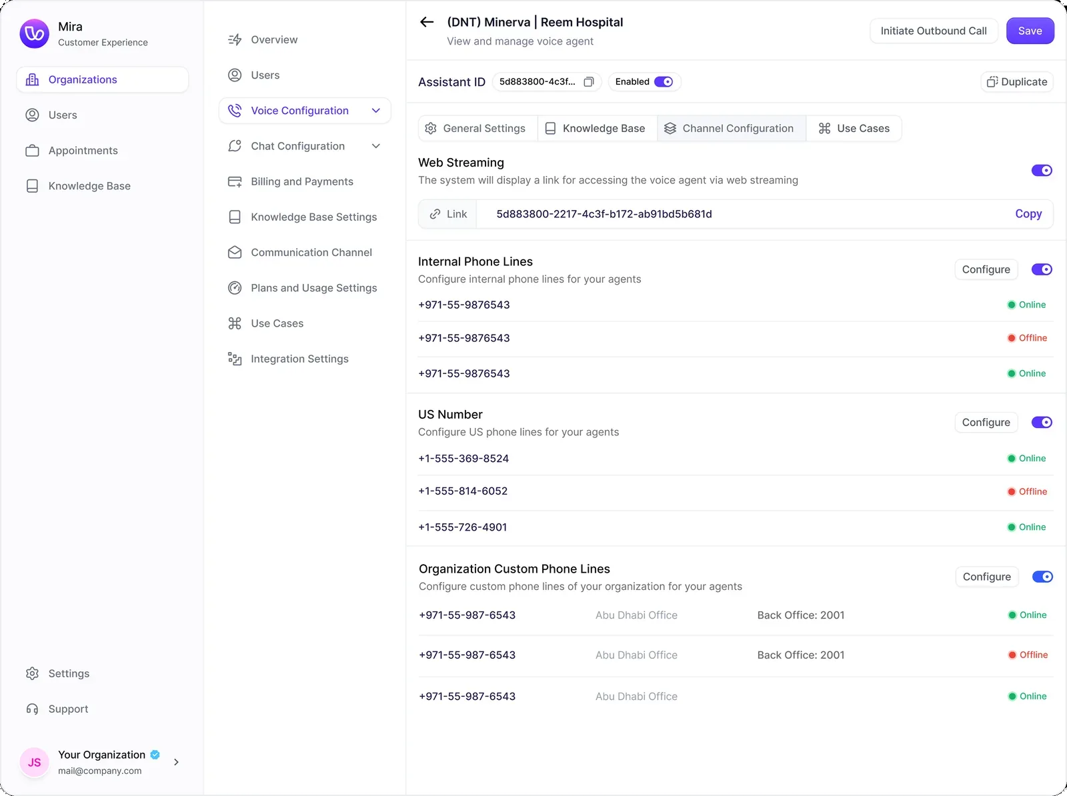
Task: Click the Organizations building icon
Action: click(32, 79)
